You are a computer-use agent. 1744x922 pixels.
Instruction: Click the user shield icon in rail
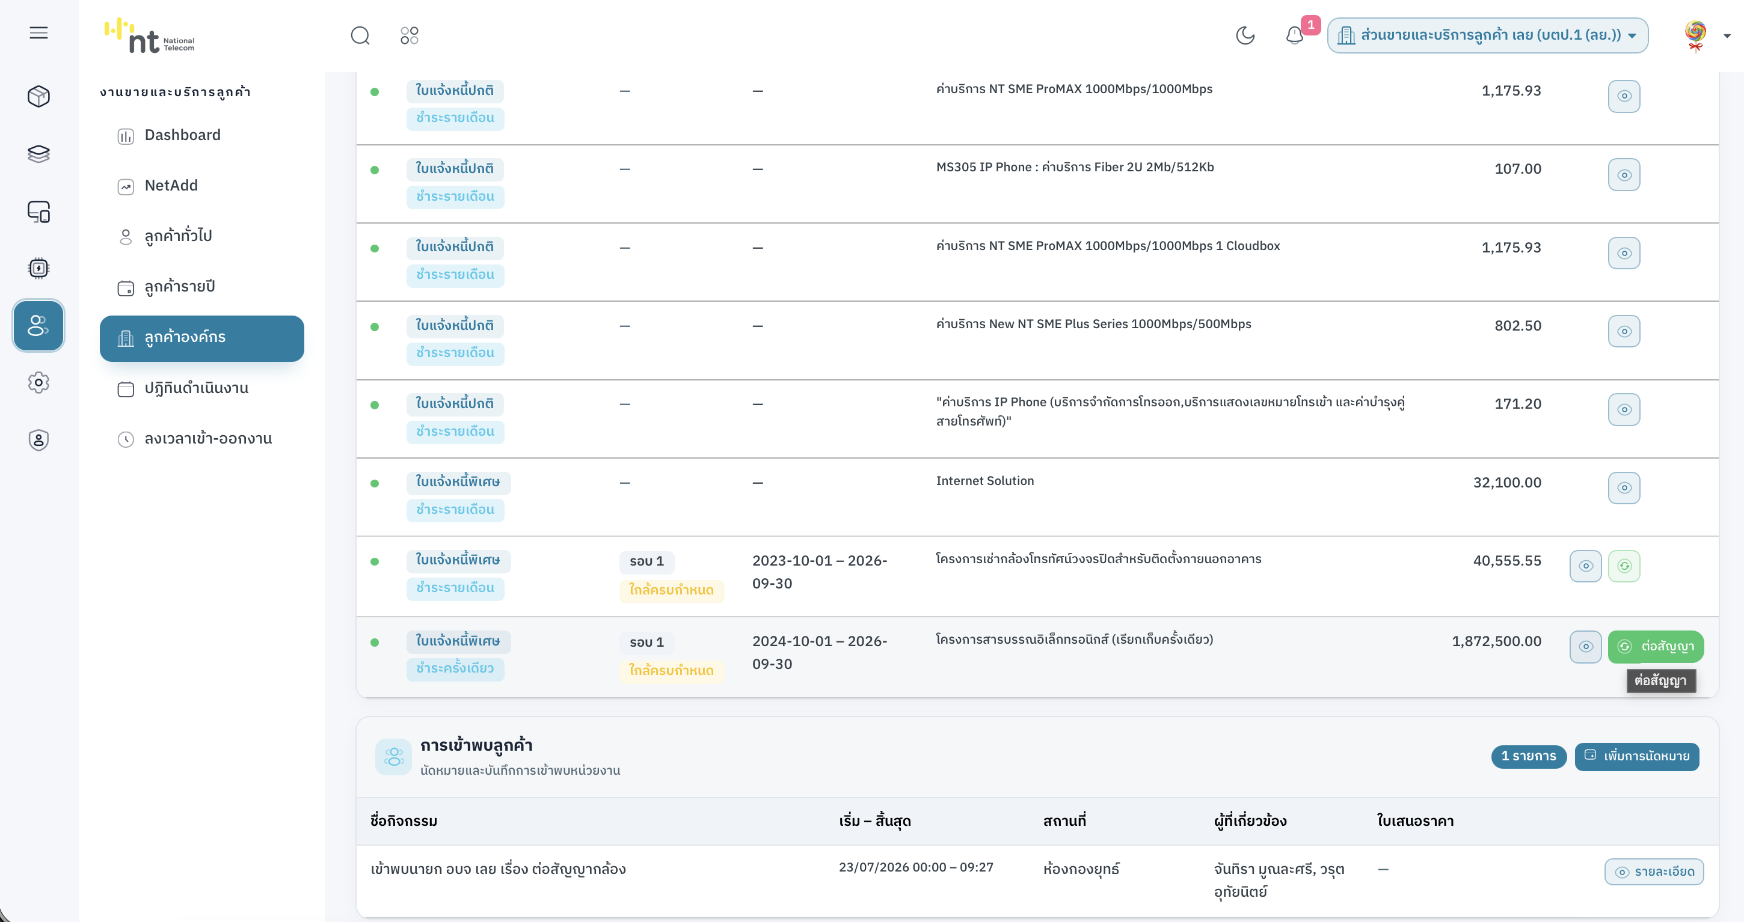38,440
